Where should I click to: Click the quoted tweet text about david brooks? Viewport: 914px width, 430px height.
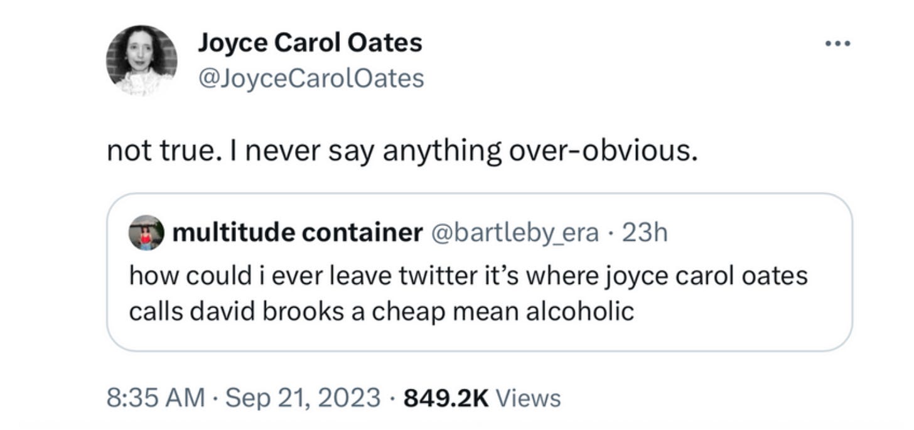click(x=468, y=293)
